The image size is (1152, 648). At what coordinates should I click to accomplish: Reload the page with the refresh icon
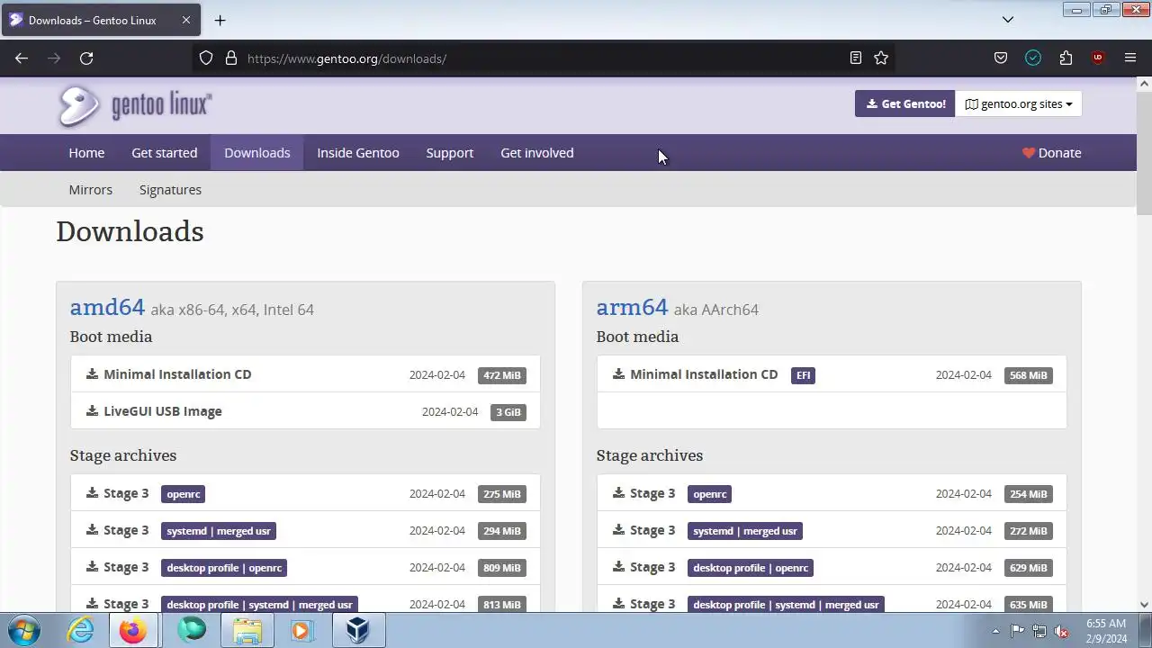tap(86, 58)
